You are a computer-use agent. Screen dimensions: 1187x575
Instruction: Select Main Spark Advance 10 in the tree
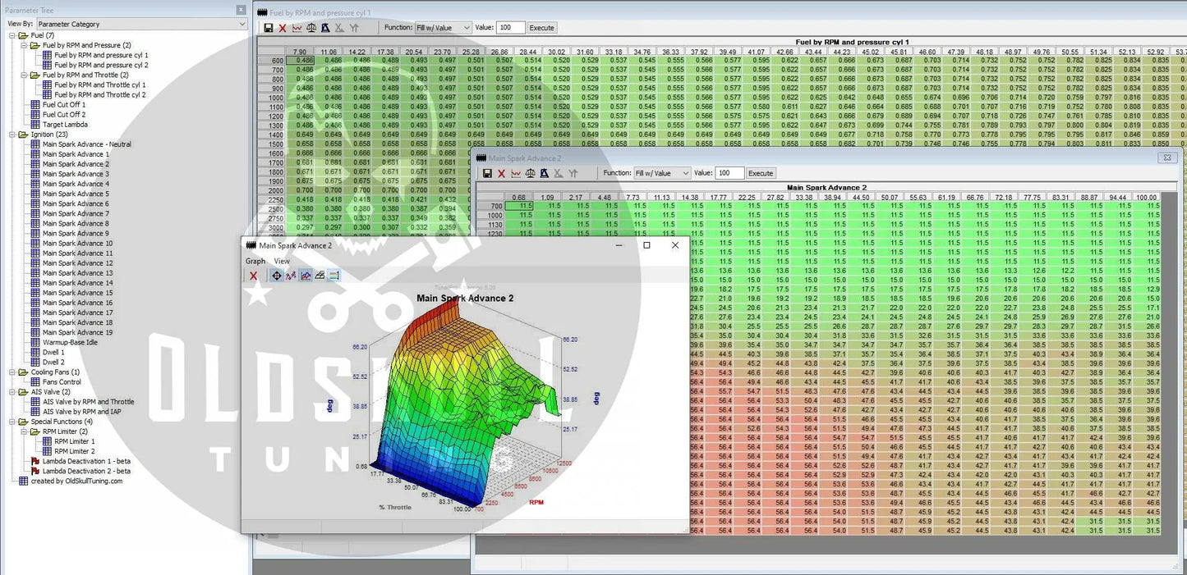[78, 244]
